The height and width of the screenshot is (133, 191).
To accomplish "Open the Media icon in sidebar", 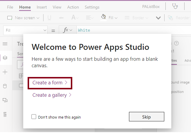I will tap(5, 100).
